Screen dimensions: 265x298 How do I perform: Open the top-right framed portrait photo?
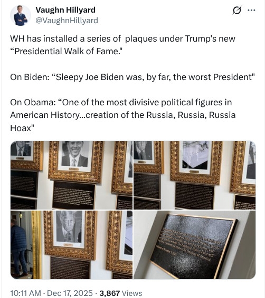(x=194, y=175)
